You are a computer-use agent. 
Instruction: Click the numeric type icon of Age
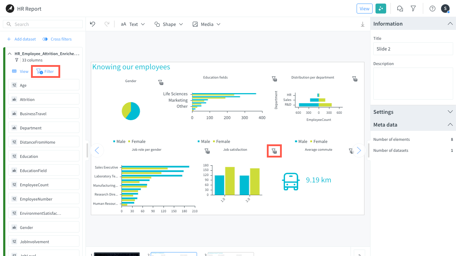(14, 85)
